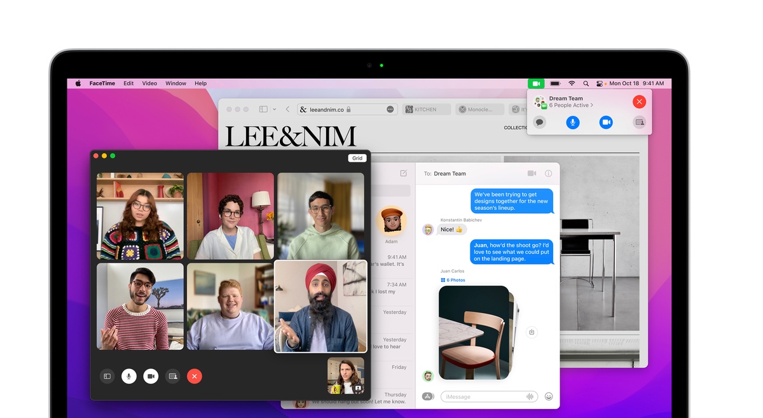Open the Edit menu
This screenshot has height=418, width=763.
pos(128,83)
